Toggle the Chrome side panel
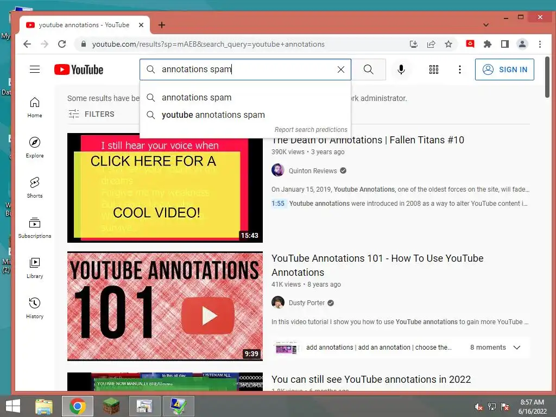This screenshot has width=556, height=417. point(505,44)
